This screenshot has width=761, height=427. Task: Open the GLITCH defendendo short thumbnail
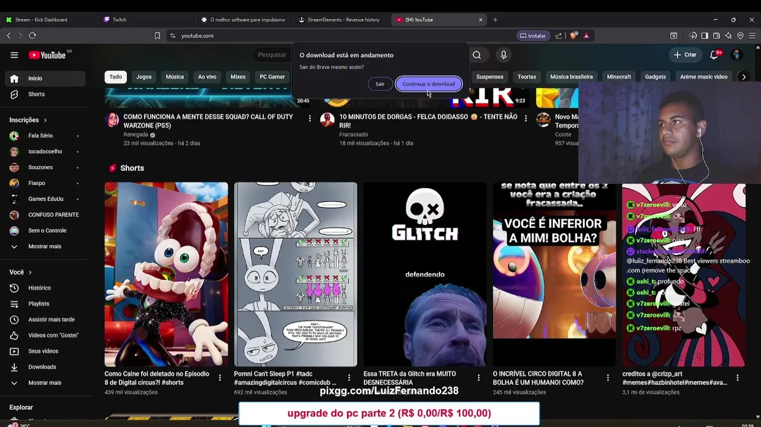[x=425, y=275]
